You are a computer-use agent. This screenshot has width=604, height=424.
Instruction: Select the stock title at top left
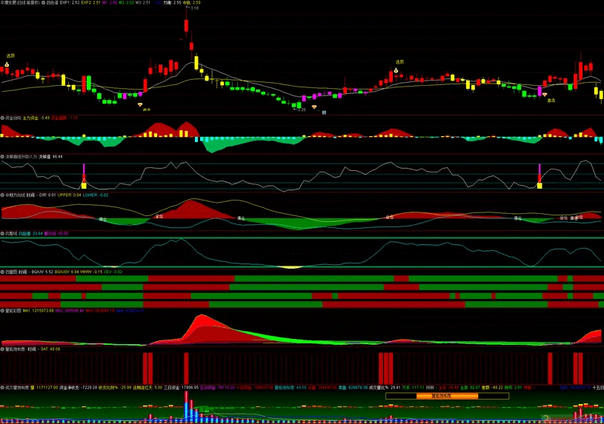[x=20, y=2]
